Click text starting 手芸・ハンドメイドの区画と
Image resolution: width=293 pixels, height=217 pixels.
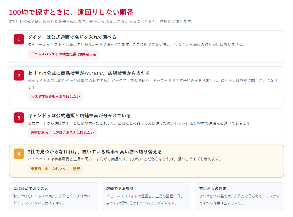pyautogui.click(x=145, y=200)
